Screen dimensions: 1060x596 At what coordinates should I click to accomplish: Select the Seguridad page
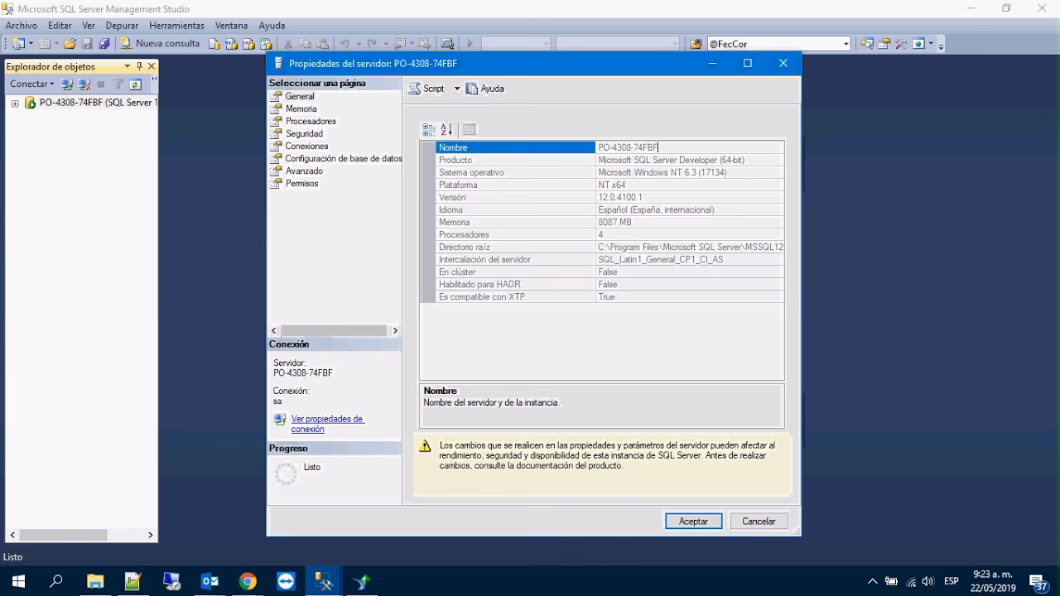pyautogui.click(x=304, y=133)
